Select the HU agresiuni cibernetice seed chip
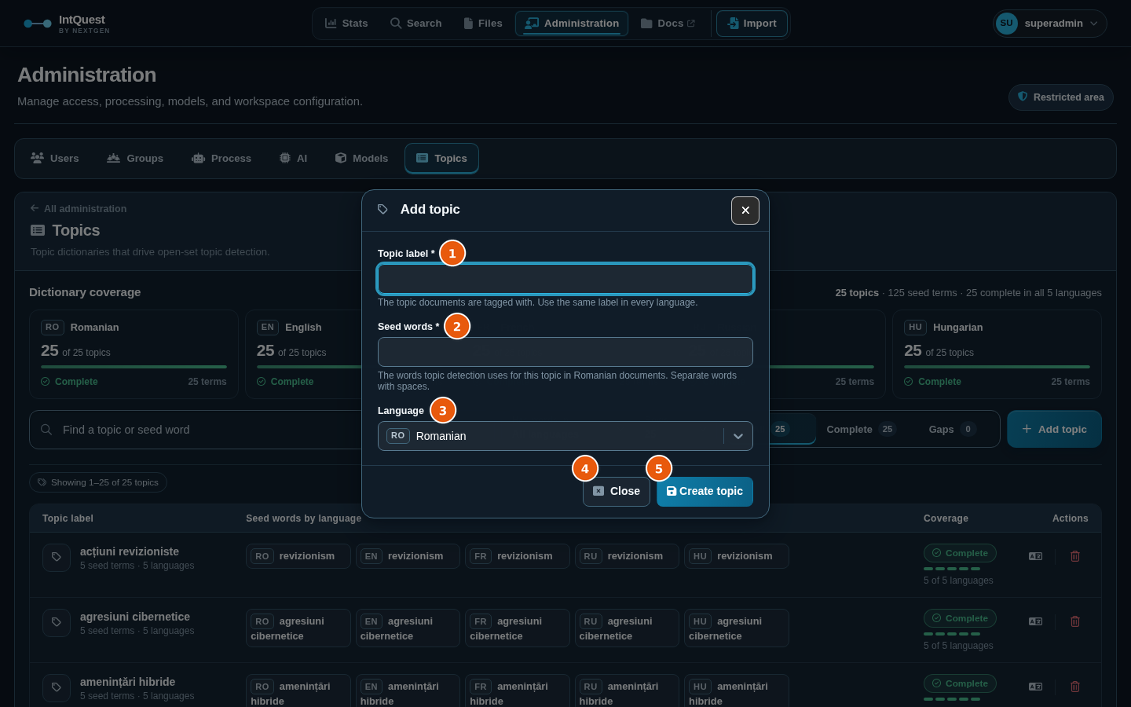The image size is (1131, 707). tap(737, 628)
